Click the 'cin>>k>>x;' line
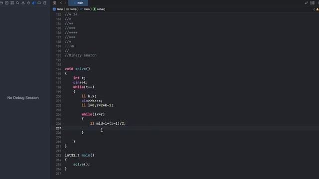Viewport: 319px width, 179px height. click(x=92, y=100)
